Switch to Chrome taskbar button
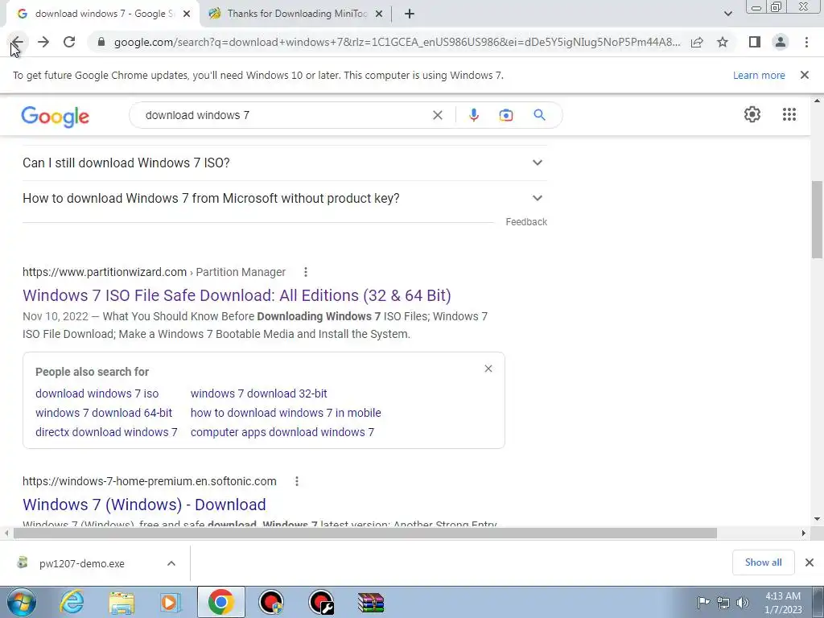Screen dimensions: 824x618 click(221, 602)
